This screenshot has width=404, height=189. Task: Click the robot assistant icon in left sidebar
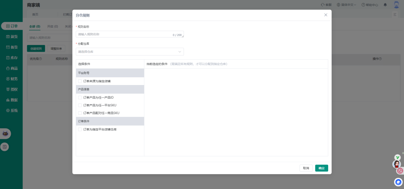(x=5, y=134)
